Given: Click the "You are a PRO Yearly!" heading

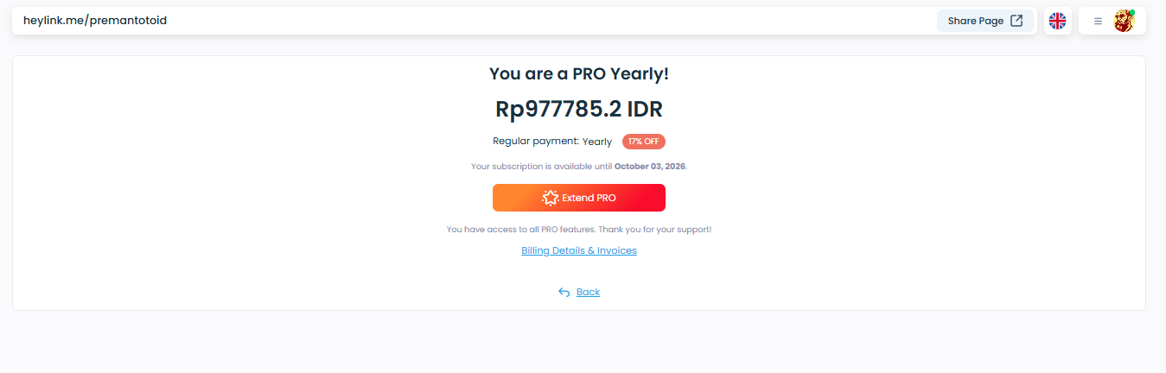Looking at the screenshot, I should point(579,74).
